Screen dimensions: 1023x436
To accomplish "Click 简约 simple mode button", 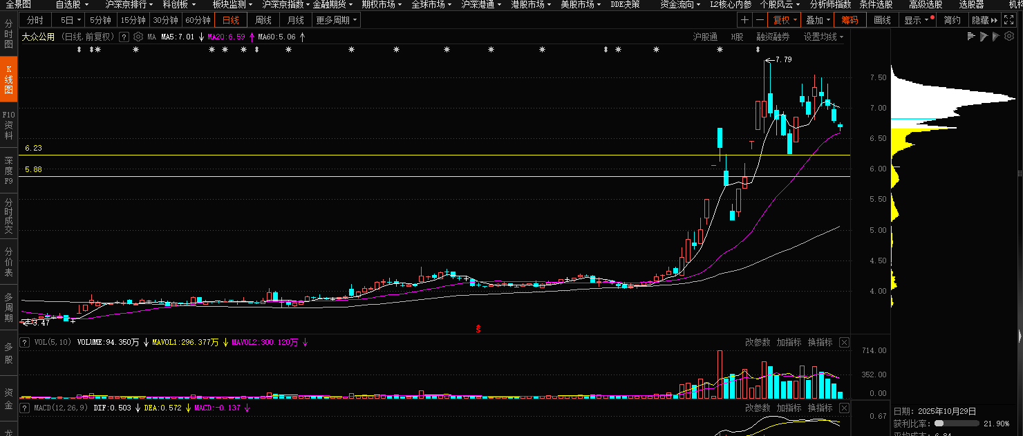I will coord(952,20).
